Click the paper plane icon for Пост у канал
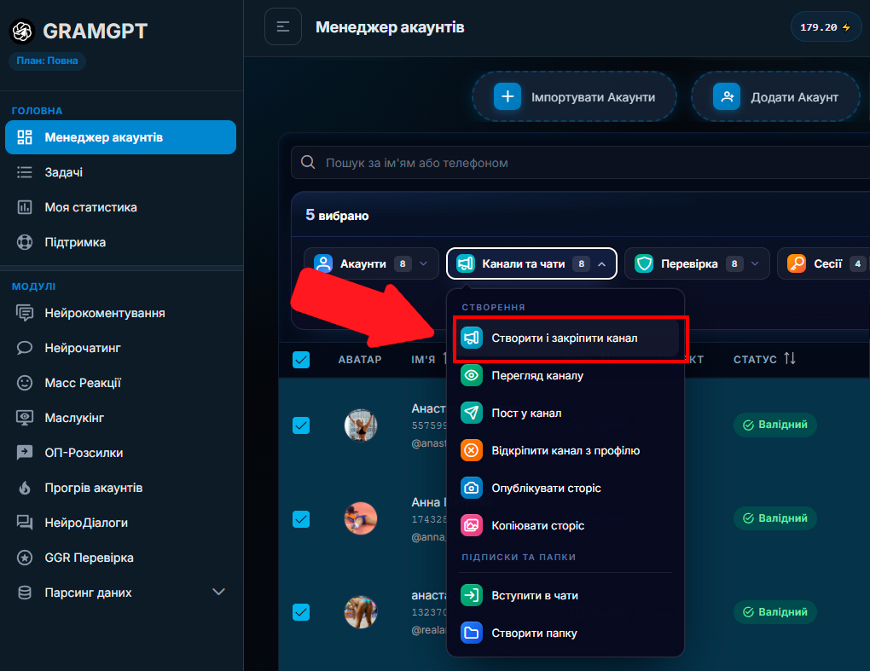This screenshot has height=671, width=870. point(471,413)
